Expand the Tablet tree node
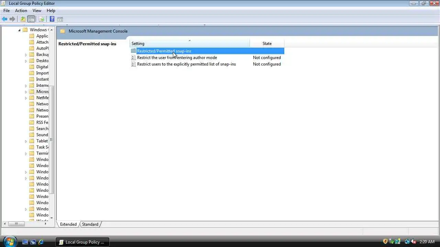This screenshot has height=247, width=440. 26,141
